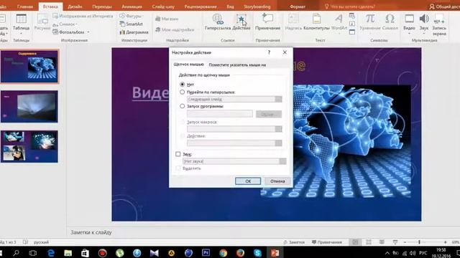Switch to 'Поместите указатель мыши на' tab
The width and height of the screenshot is (460, 258).
coord(237,65)
